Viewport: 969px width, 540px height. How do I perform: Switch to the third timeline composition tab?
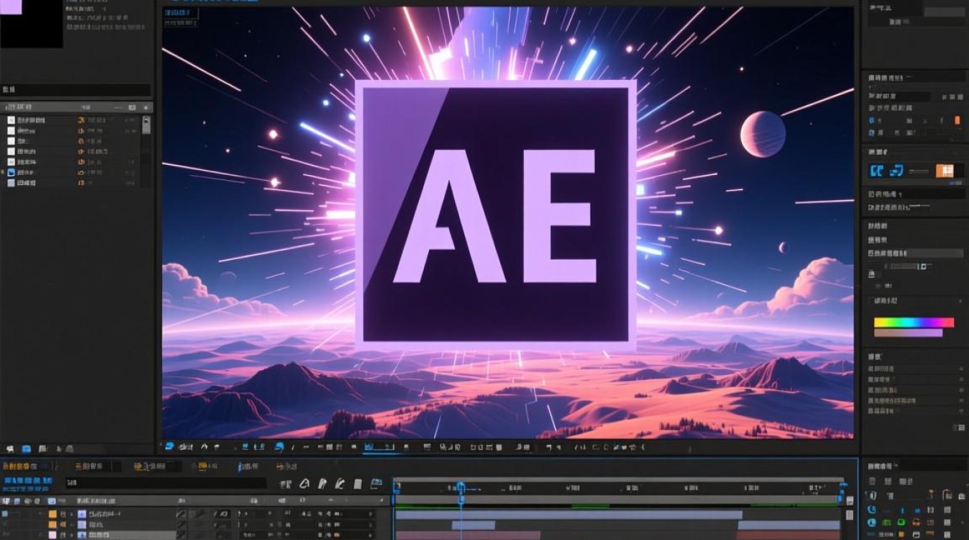click(150, 467)
